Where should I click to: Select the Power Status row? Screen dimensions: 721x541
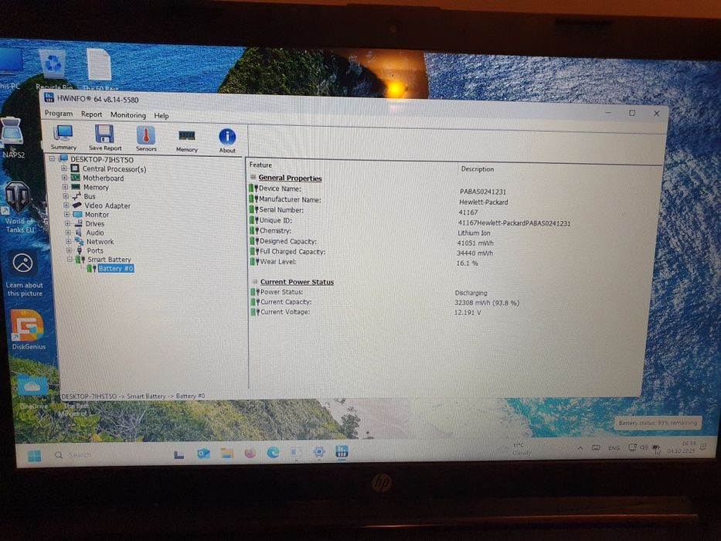click(x=281, y=291)
